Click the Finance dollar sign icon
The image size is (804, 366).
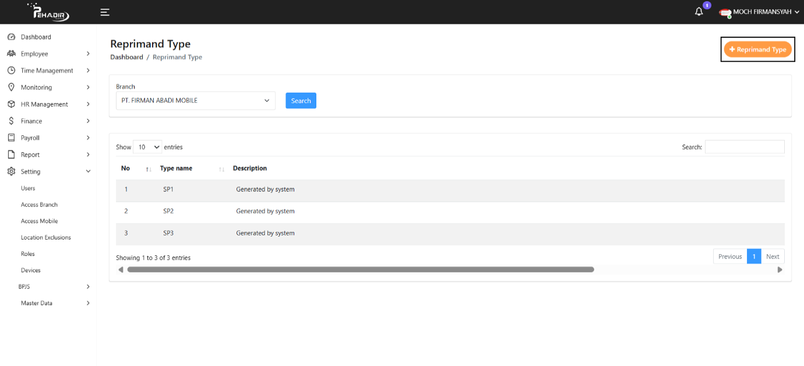(x=11, y=121)
